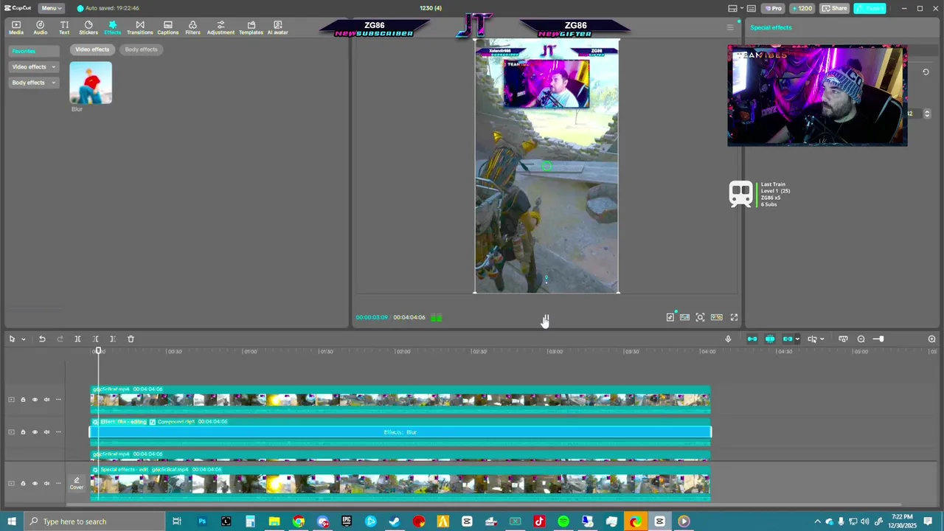Open the Captions tab
944x531 pixels.
167,27
